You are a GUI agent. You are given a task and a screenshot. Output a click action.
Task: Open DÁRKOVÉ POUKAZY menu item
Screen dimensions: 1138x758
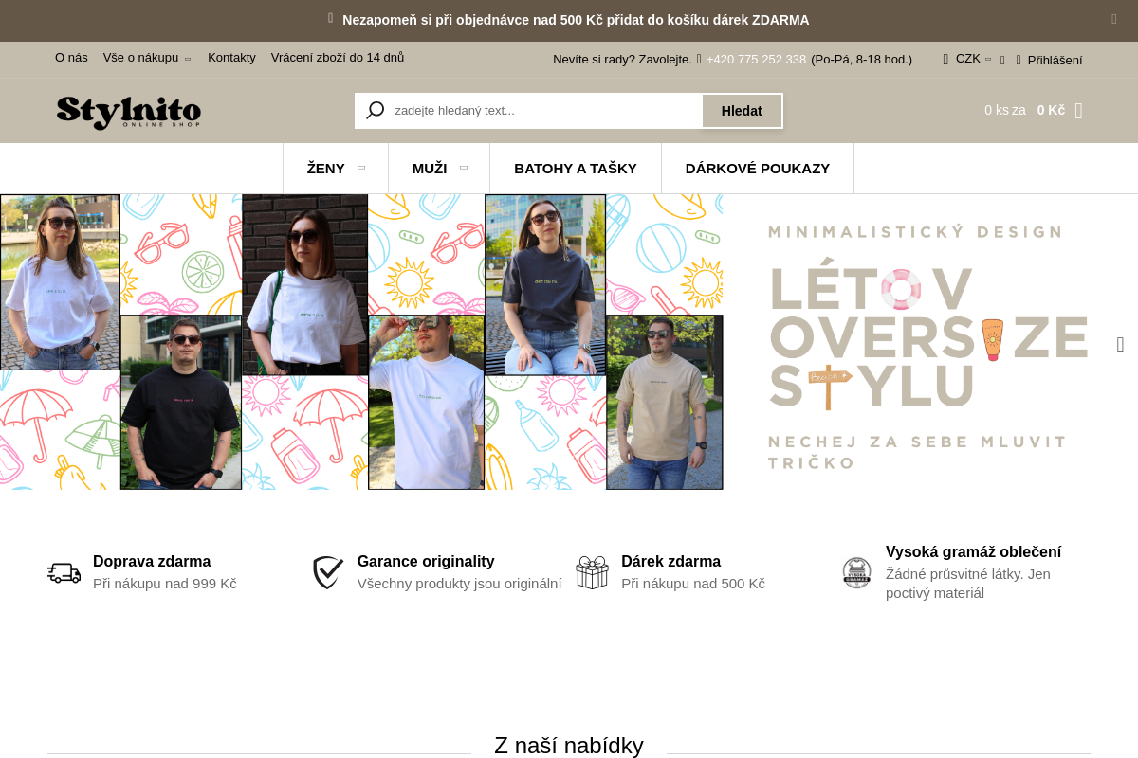pos(758,169)
